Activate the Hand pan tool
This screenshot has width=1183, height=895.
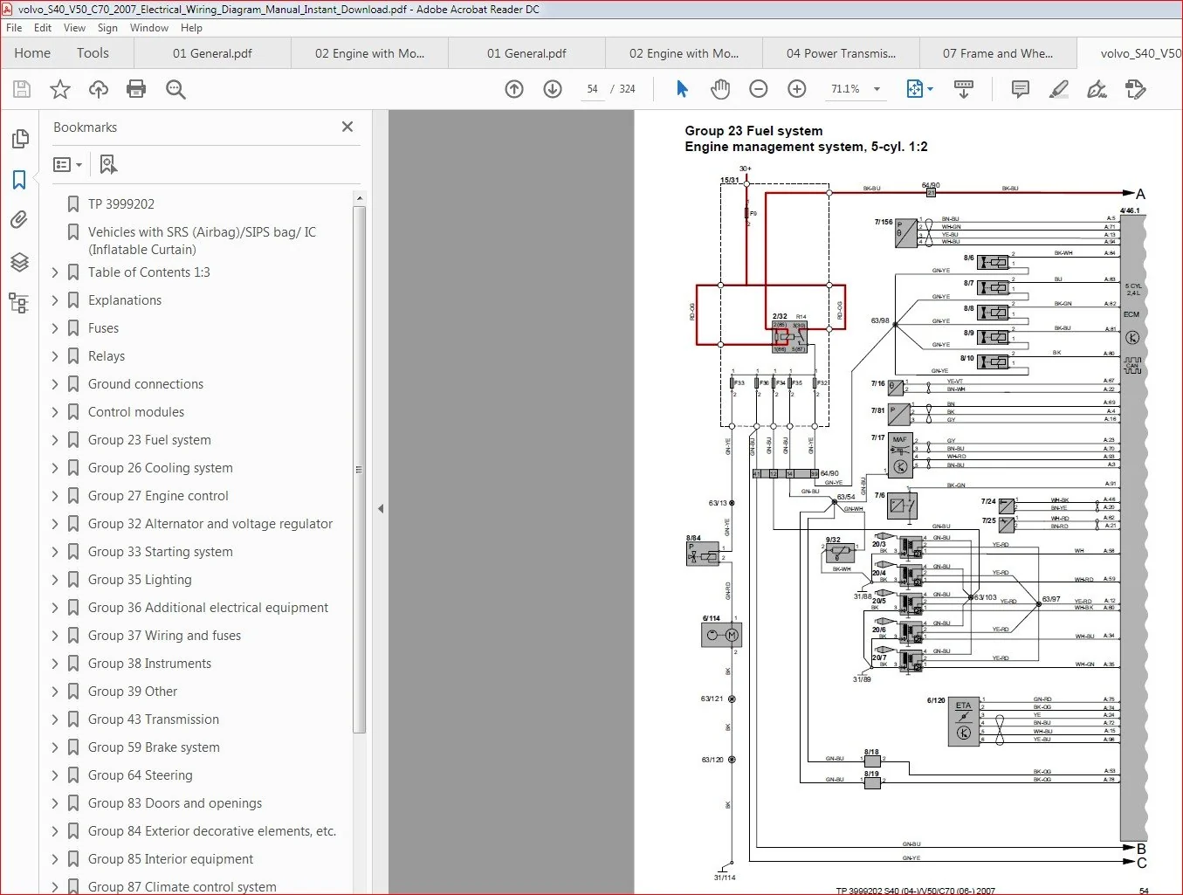tap(719, 89)
